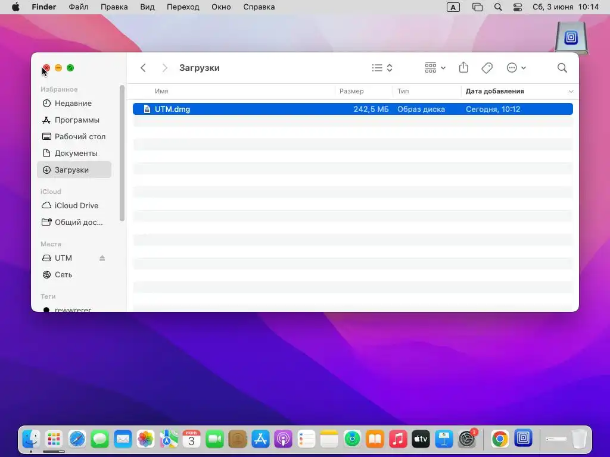Sort by Дата добавления column header
610x457 pixels.
coord(495,91)
